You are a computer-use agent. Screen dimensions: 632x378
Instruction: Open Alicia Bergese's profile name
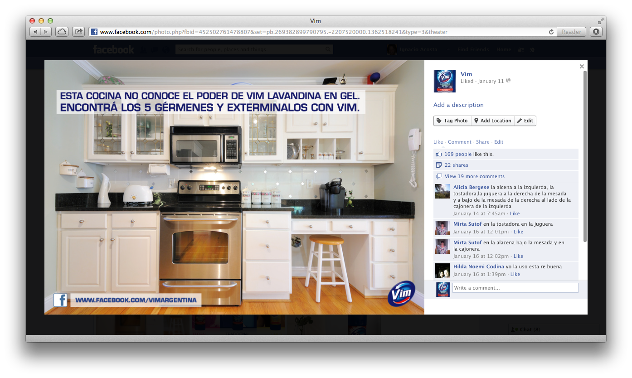(472, 187)
